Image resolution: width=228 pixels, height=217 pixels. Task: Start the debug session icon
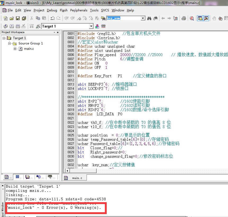191,18
